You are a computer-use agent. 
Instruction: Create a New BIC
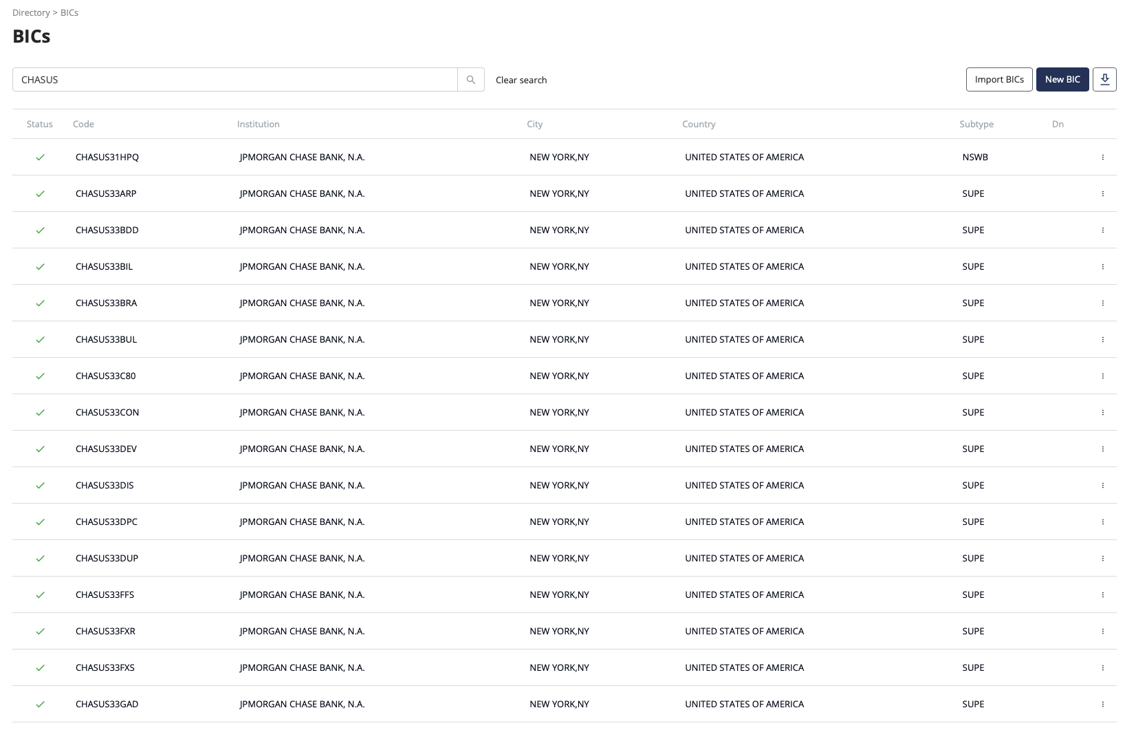(x=1062, y=79)
